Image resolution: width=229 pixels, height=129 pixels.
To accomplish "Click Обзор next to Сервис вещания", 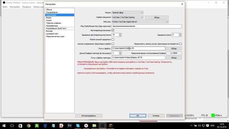I will [x=157, y=18].
